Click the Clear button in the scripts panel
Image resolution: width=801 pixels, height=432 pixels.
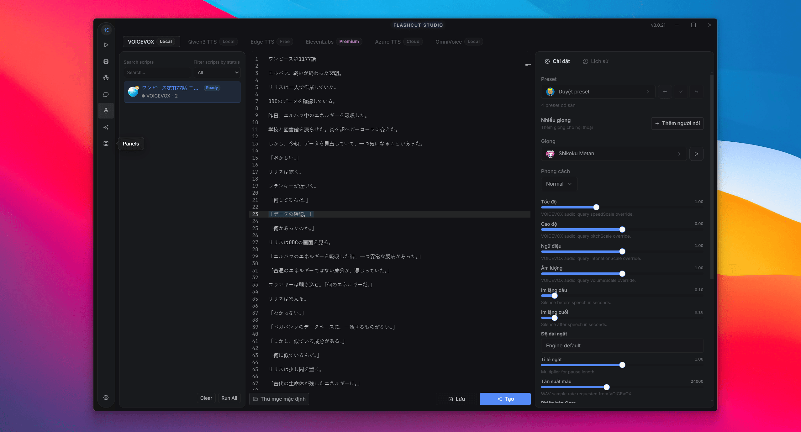(206, 398)
